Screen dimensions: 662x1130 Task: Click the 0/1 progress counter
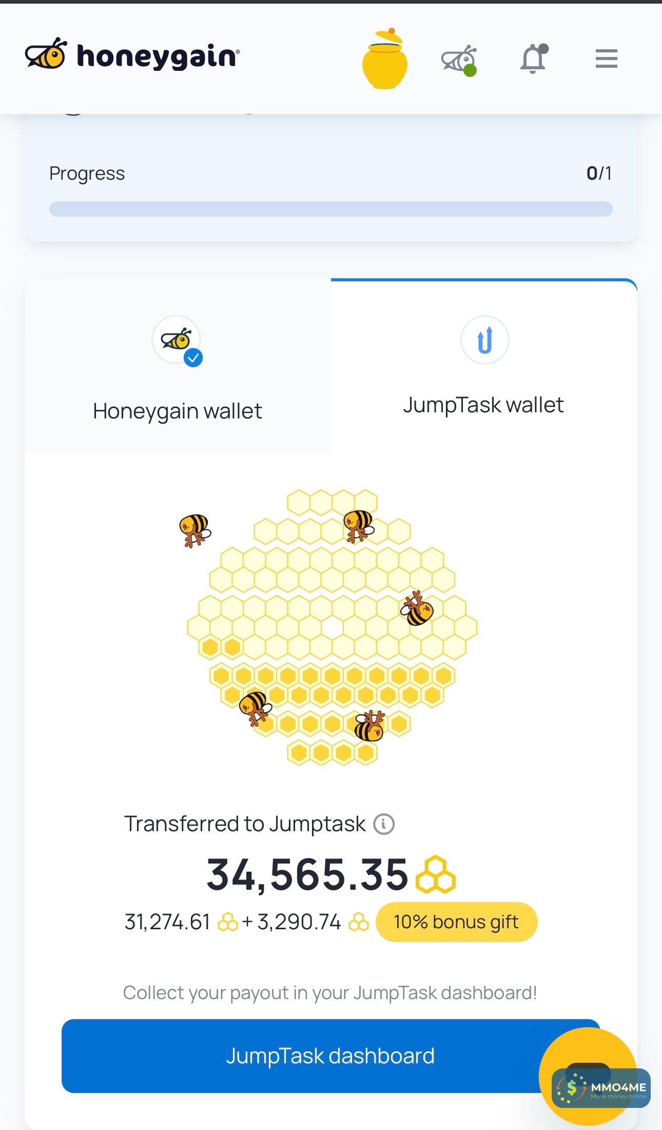pos(599,174)
